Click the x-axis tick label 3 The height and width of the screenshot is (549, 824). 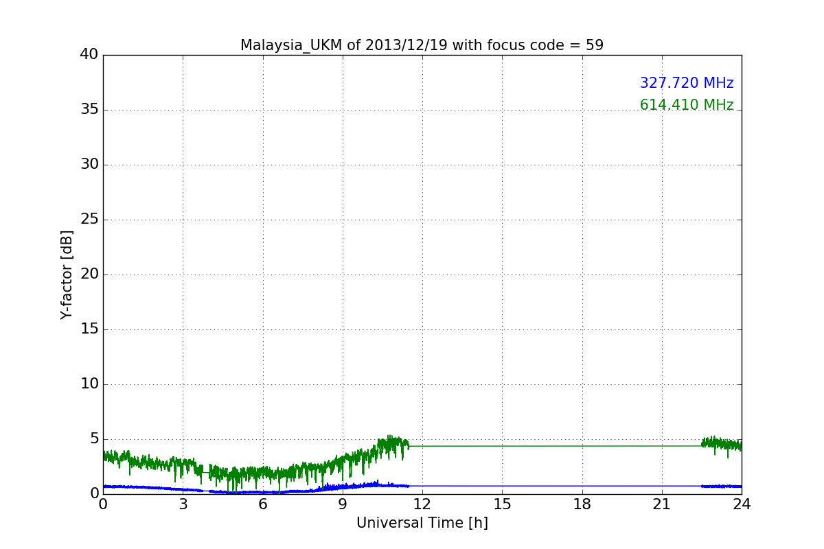(x=183, y=504)
